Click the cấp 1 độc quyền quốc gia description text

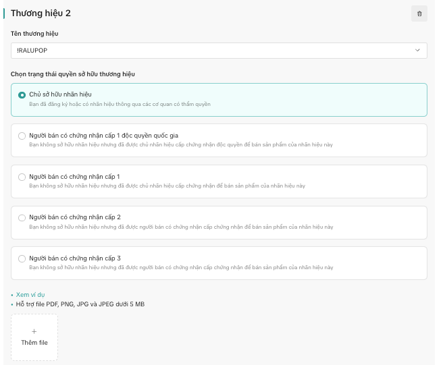click(181, 145)
